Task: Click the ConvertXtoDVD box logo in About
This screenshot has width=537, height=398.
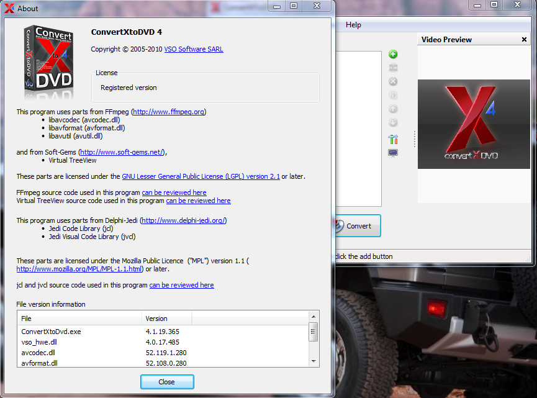Action: tap(48, 61)
